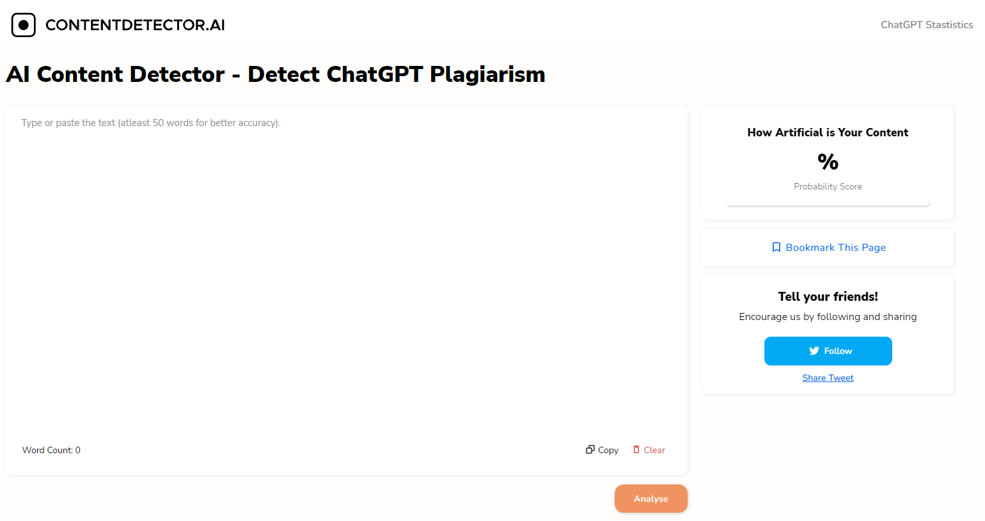Viewport: 985px width, 521px height.
Task: Click the bookmark icon next to Bookmark This Page
Action: (776, 247)
